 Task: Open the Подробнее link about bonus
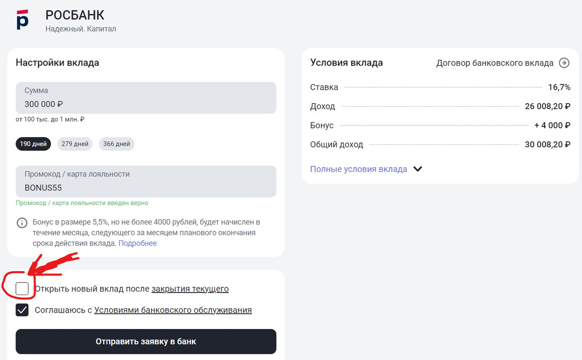138,243
